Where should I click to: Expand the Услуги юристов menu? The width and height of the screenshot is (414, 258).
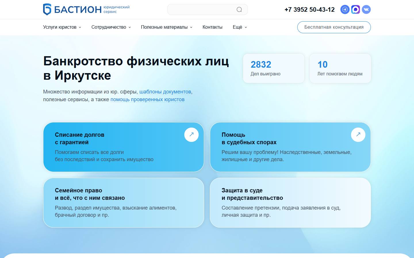pyautogui.click(x=62, y=27)
